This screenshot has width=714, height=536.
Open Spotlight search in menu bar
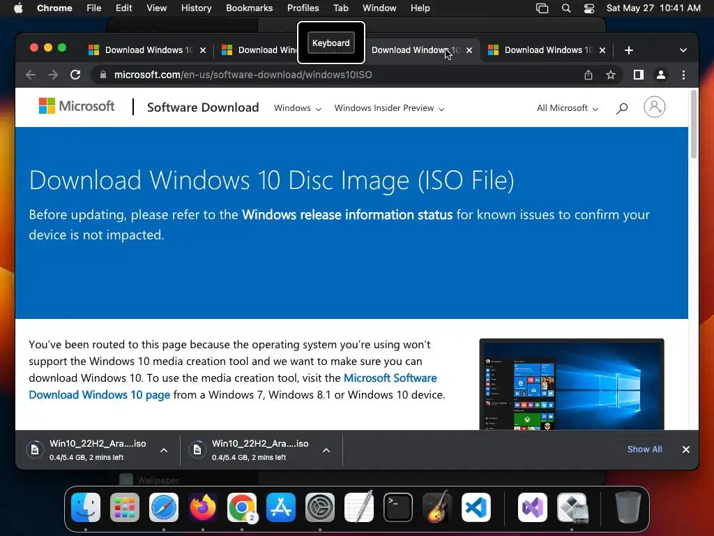(566, 8)
